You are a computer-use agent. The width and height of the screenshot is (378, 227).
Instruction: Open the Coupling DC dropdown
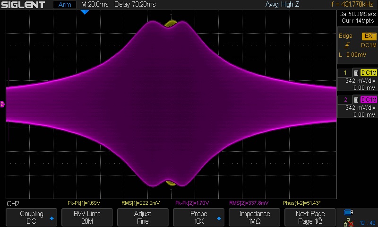coord(31,217)
